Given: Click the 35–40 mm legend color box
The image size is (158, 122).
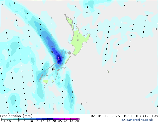Looking at the screenshot, I should (62, 119).
